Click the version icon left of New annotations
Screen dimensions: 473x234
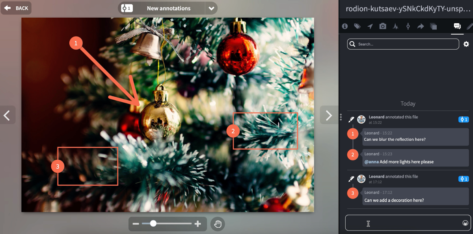coord(127,8)
